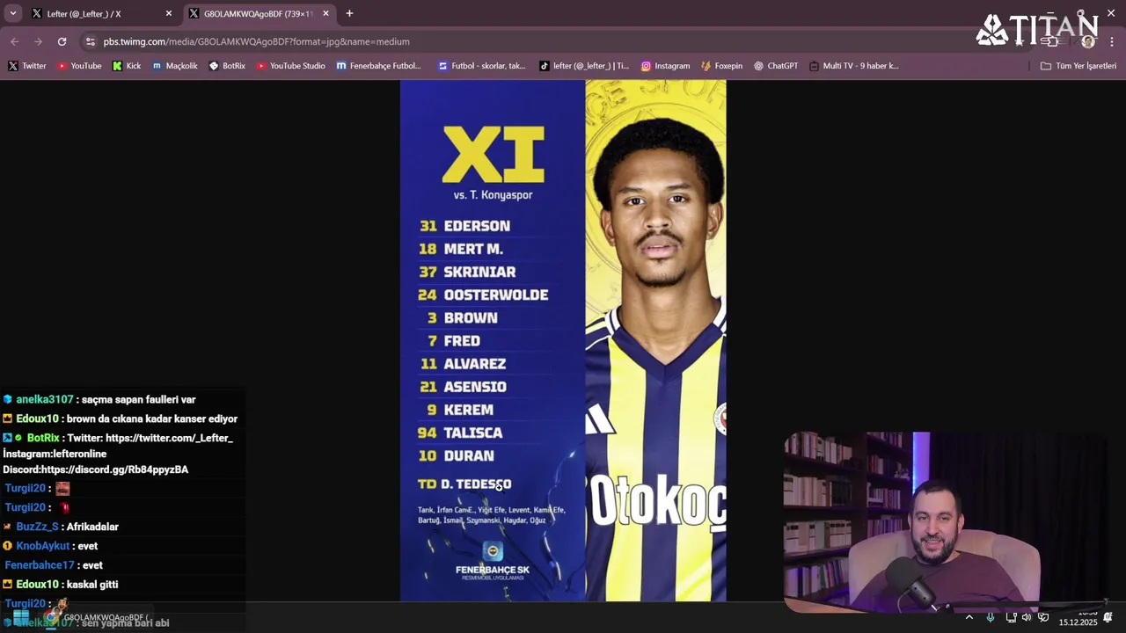1126x633 pixels.
Task: Click the Fenerbahçe XI lineup image
Action: [563, 341]
